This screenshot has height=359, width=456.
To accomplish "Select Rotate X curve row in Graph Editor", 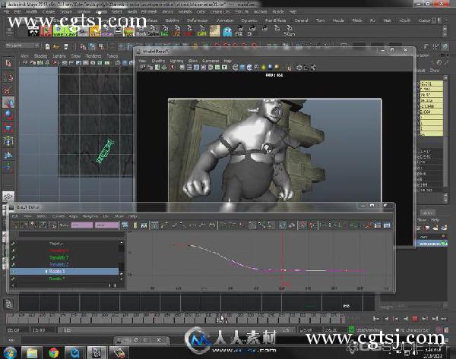I will pos(65,271).
